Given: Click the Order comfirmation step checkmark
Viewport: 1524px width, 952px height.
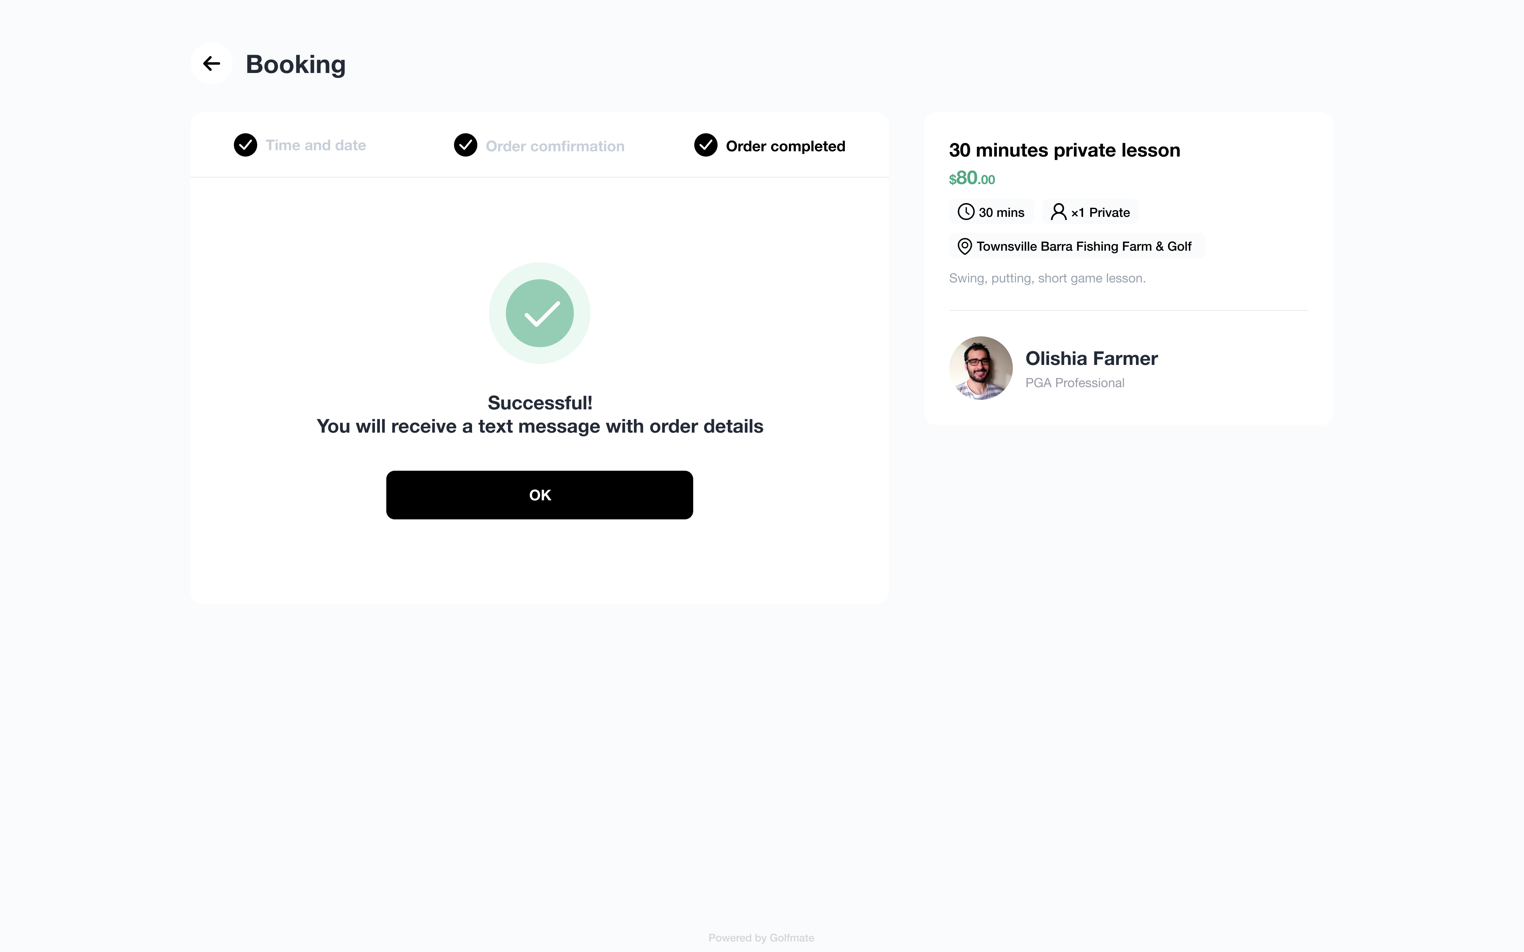Looking at the screenshot, I should tap(465, 145).
